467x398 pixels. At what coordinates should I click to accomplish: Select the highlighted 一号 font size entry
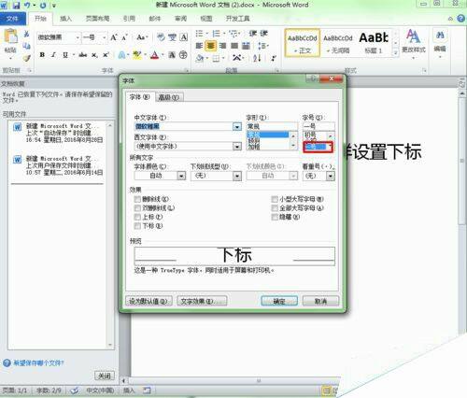(x=315, y=147)
